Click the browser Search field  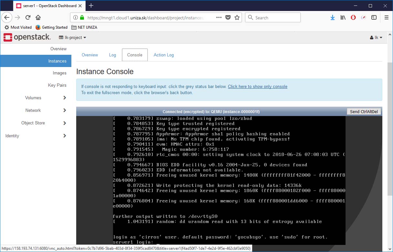pyautogui.click(x=273, y=18)
